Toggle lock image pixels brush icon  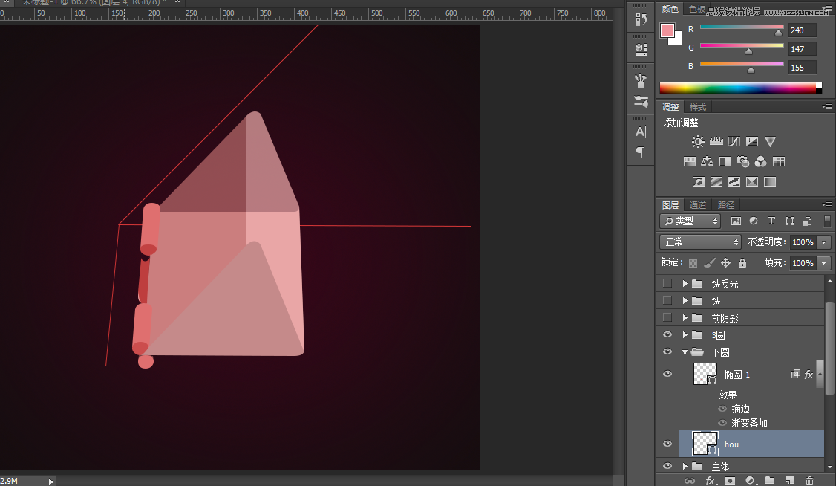tap(709, 262)
